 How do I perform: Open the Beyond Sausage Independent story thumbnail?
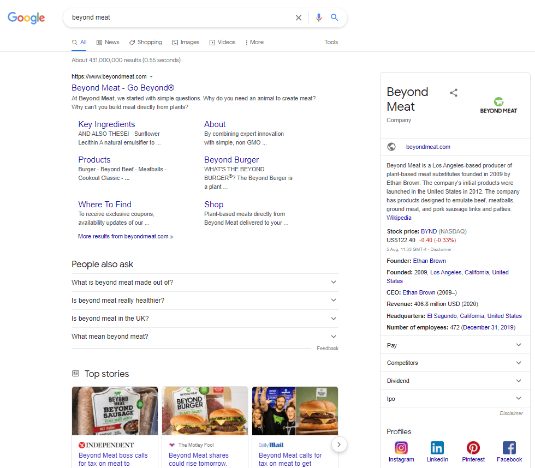114,410
